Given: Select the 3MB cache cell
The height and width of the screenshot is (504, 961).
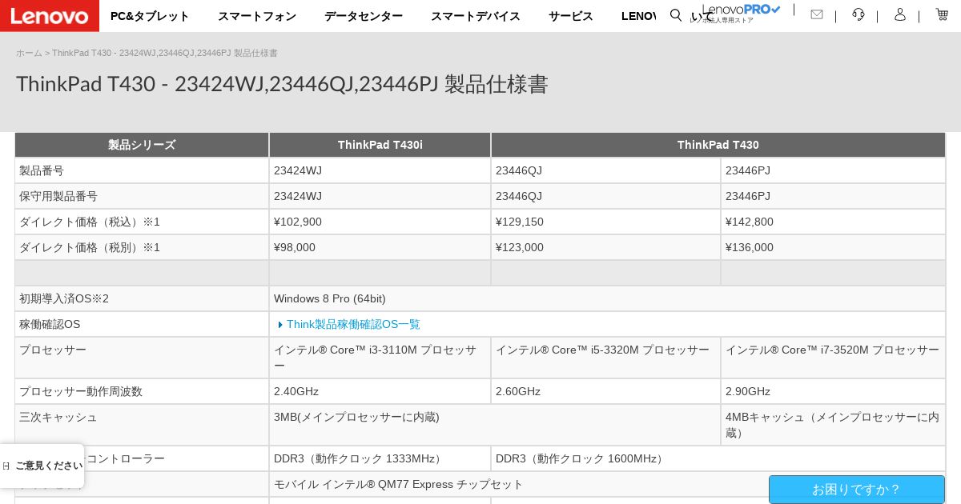Looking at the screenshot, I should point(495,425).
